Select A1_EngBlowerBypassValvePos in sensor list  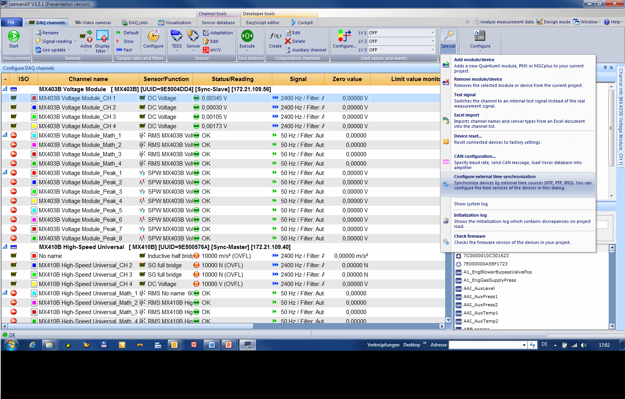(x=497, y=272)
